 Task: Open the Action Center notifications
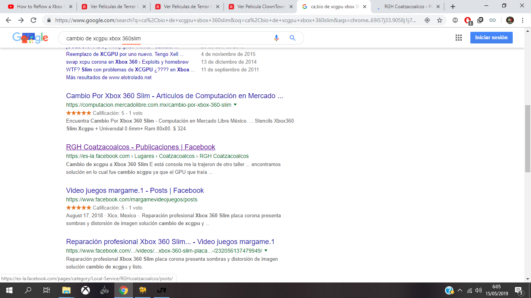point(519,290)
